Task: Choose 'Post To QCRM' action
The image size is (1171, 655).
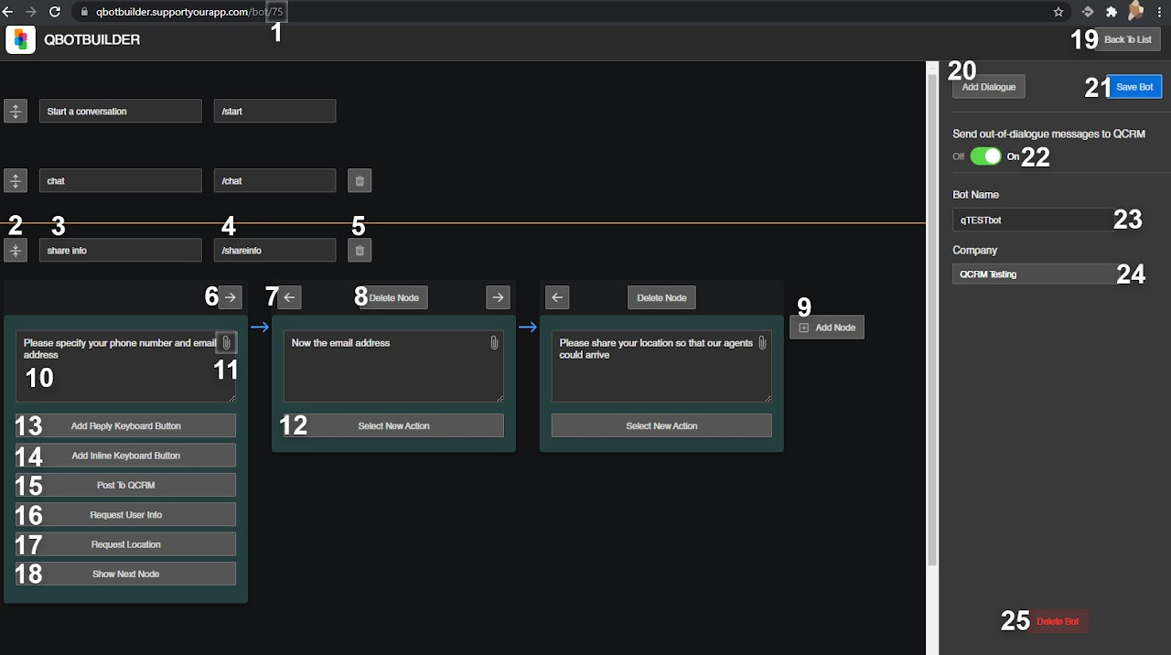Action: pyautogui.click(x=126, y=485)
